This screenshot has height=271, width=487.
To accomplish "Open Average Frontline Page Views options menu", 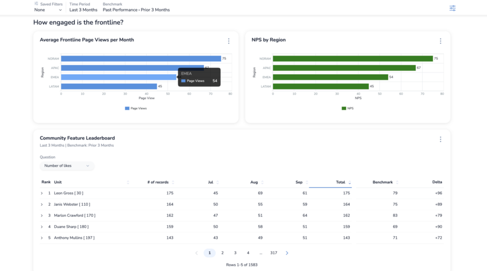I will pos(229,41).
